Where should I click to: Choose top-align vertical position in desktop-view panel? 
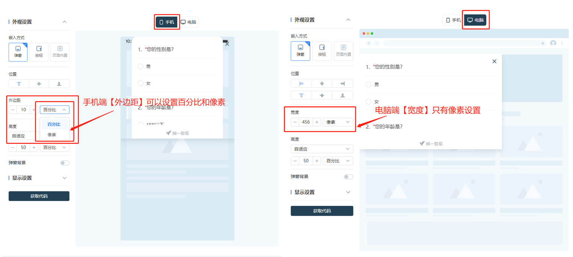(301, 95)
